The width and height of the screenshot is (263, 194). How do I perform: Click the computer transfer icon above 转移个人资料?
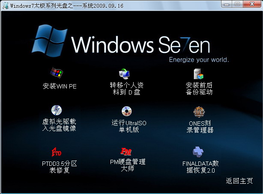point(124,73)
